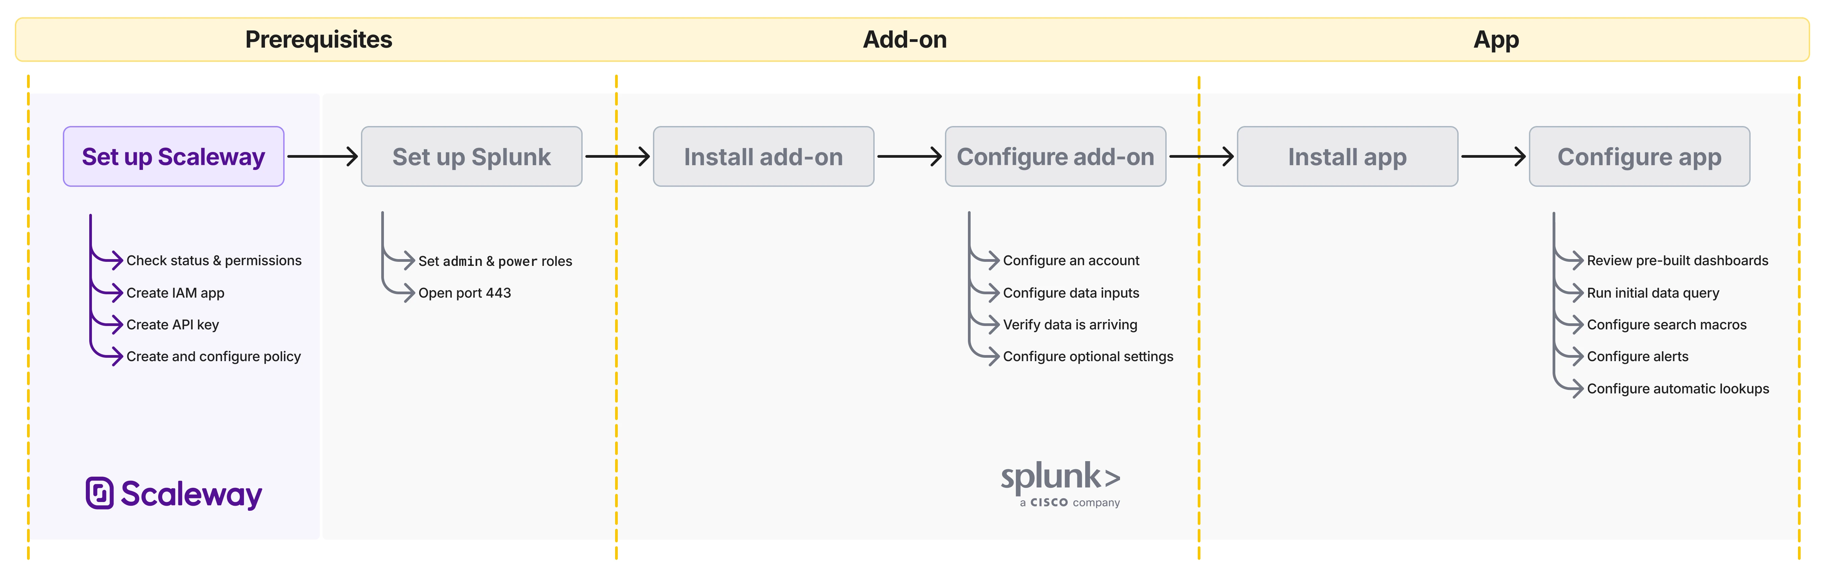Click 'Open port 443' text
The width and height of the screenshot is (1826, 577).
point(464,293)
